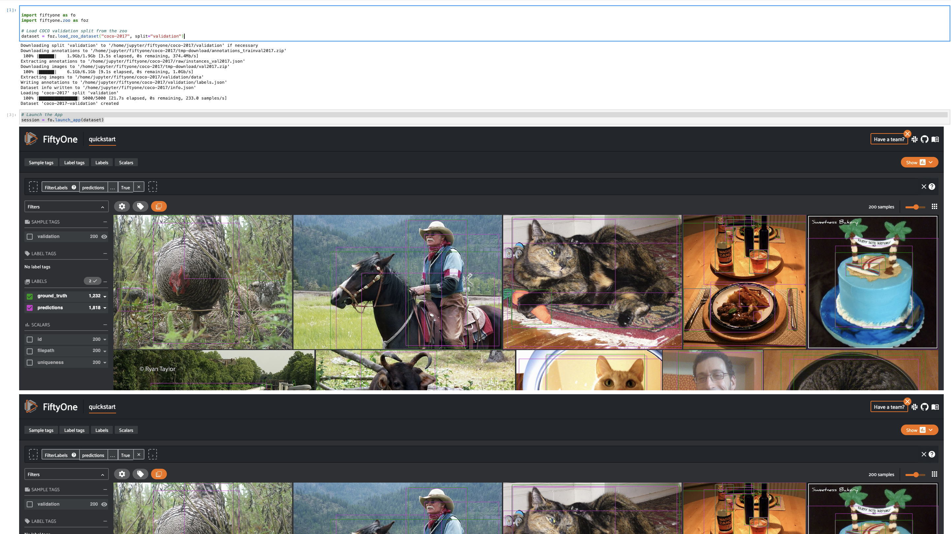Collapse SAMPLE TAGS section in first app
The image size is (951, 534).
(x=105, y=222)
